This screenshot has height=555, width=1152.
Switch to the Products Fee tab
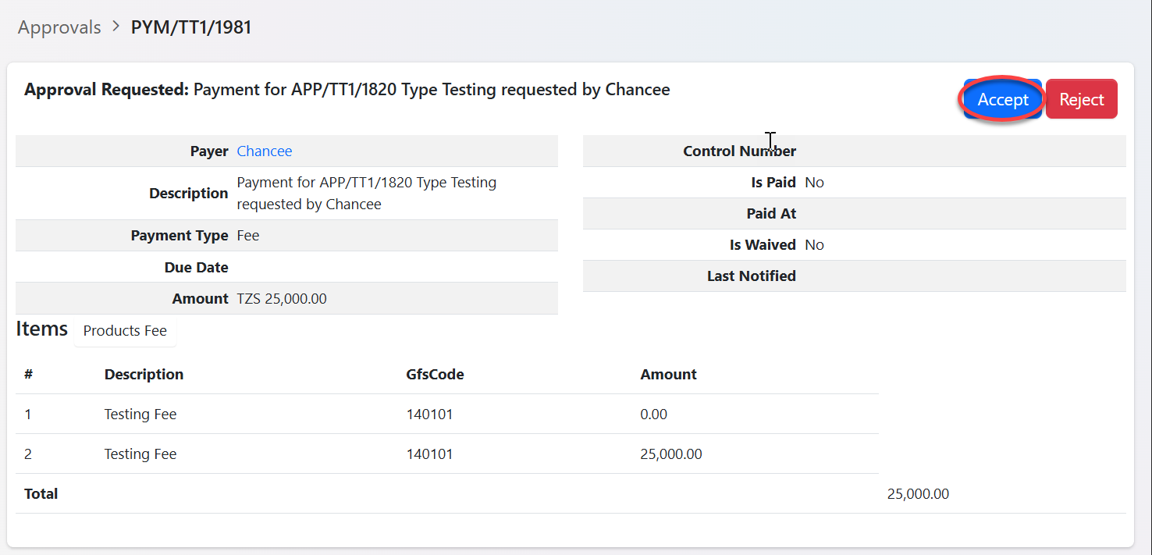pyautogui.click(x=125, y=330)
